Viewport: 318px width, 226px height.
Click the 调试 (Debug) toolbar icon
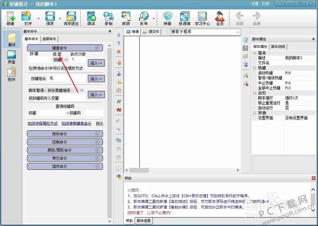[x=91, y=18]
